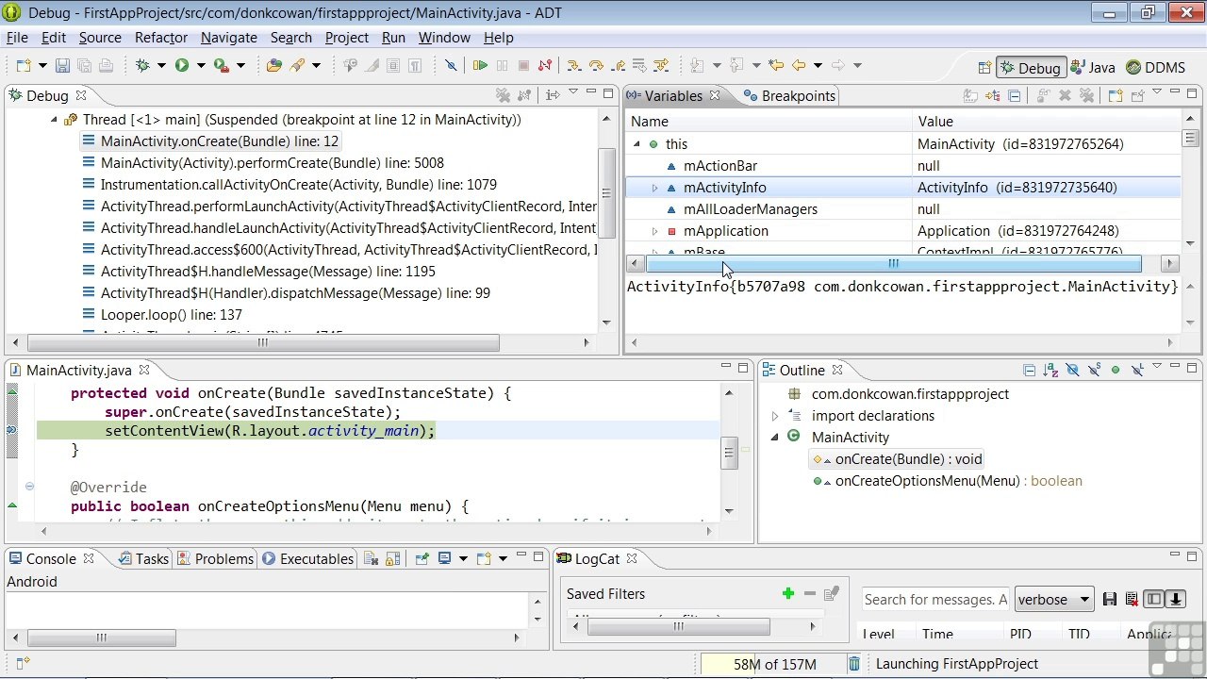Switch to the Problems tab
Screen dimensions: 1207x679
215,558
